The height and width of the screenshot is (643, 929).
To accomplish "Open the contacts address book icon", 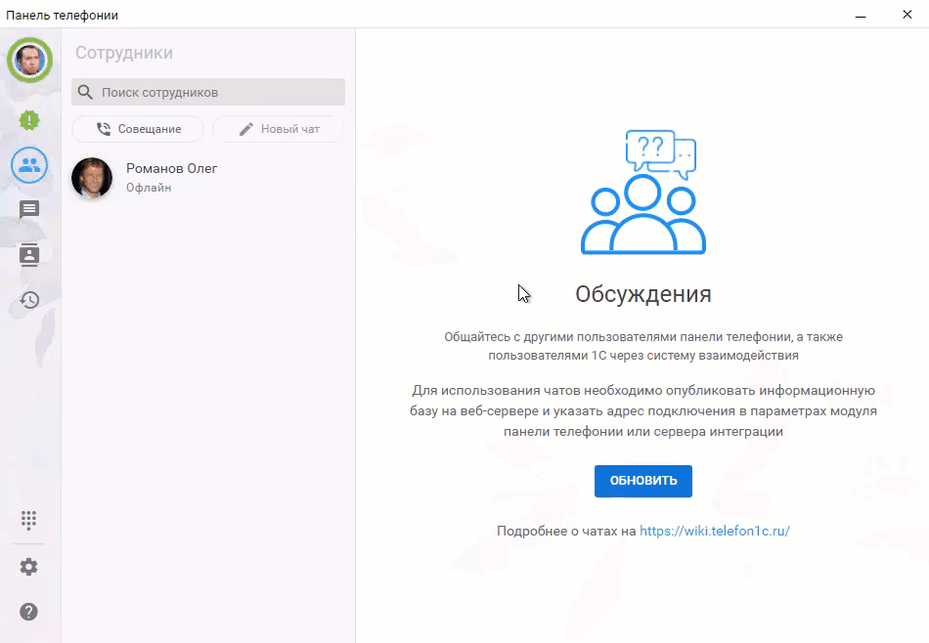I will click(28, 255).
